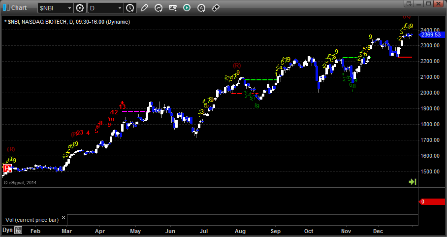
Task: Click the red 13 countdown marker
Action: pyautogui.click(x=122, y=106)
